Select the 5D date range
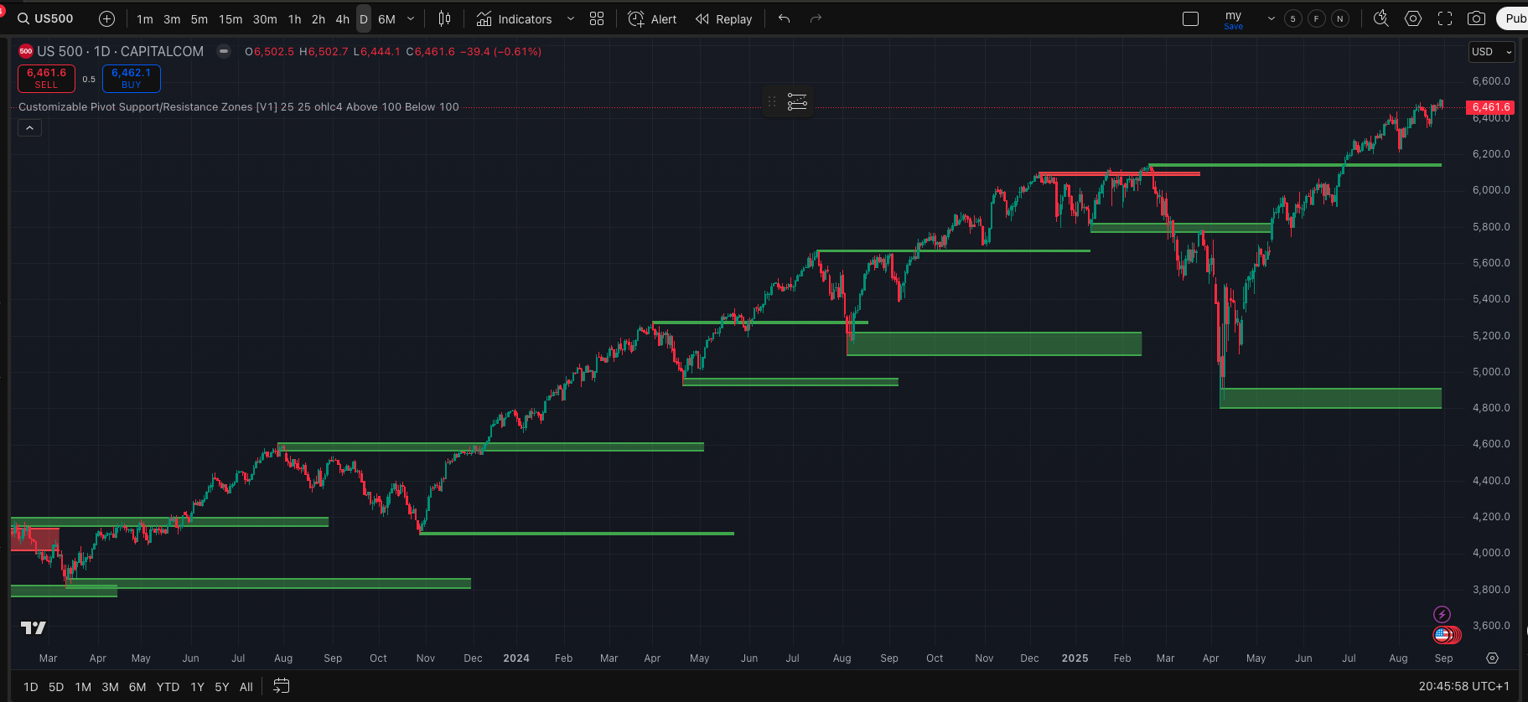1528x702 pixels. click(x=56, y=687)
